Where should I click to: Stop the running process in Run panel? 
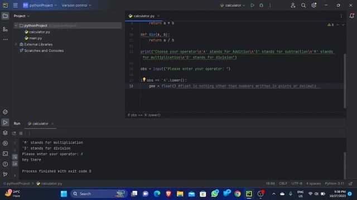click(x=21, y=133)
